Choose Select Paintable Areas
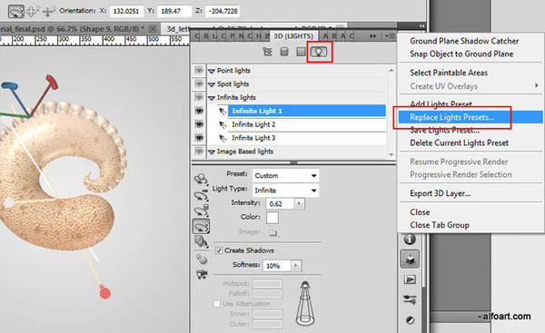Image resolution: width=545 pixels, height=333 pixels. click(x=449, y=73)
